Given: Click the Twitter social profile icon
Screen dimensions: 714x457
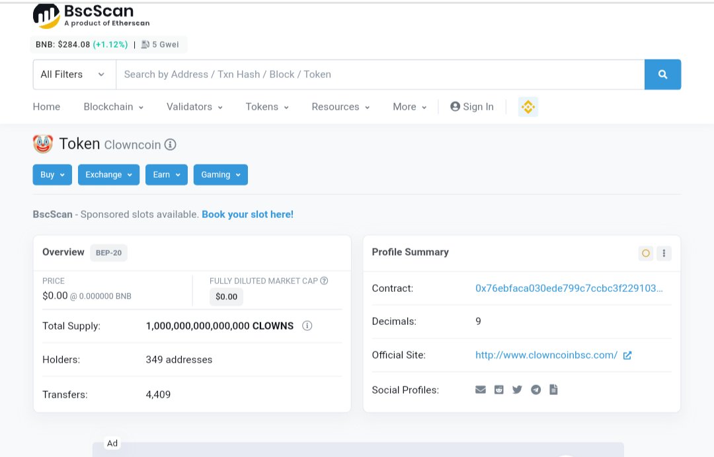Looking at the screenshot, I should point(517,390).
